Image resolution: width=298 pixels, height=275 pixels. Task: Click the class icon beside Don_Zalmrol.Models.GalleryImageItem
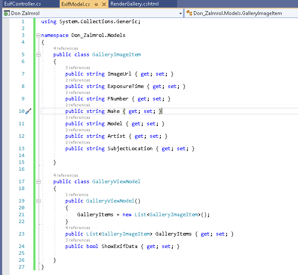coord(189,13)
